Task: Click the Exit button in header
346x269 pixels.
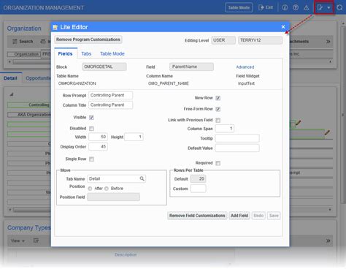Action: point(266,7)
